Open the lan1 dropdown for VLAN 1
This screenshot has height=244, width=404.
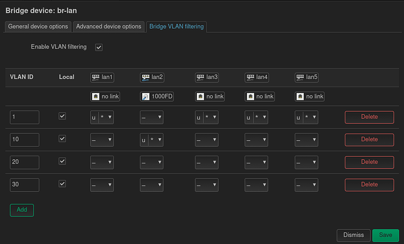coord(102,118)
